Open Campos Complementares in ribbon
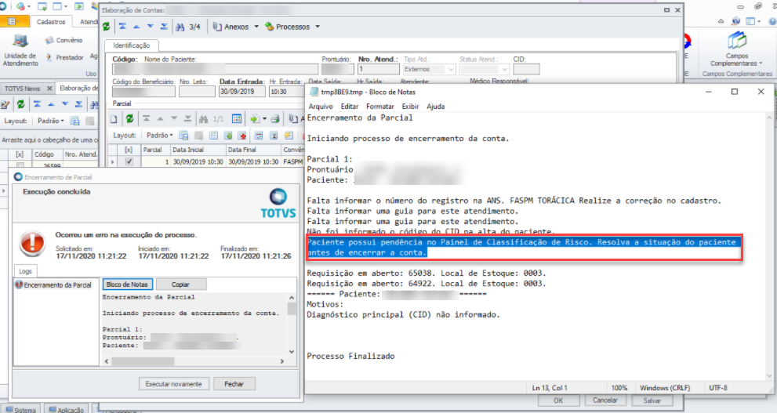 tap(737, 49)
